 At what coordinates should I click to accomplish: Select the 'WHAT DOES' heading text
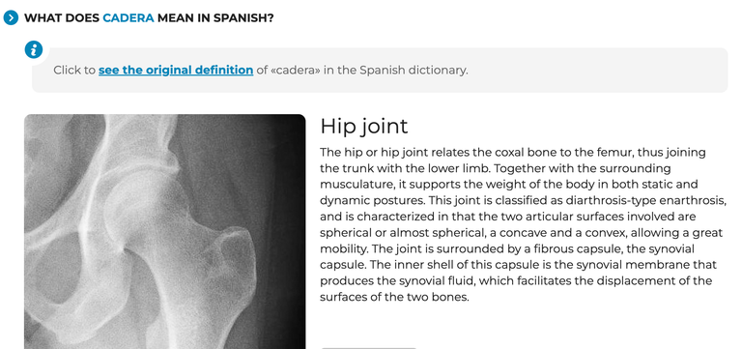tap(62, 18)
